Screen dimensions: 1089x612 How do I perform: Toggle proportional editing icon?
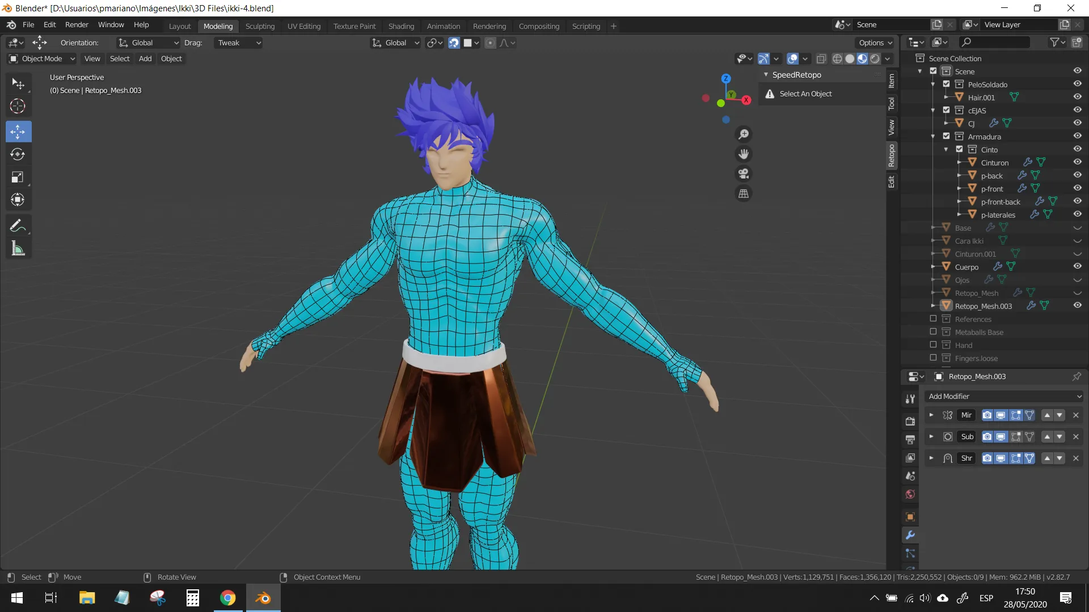coord(490,43)
